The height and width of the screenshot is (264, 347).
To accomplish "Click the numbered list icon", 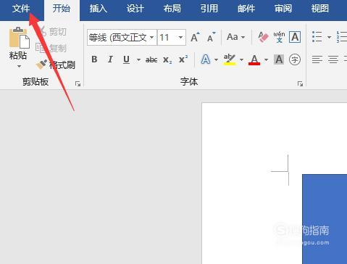I will click(x=342, y=37).
